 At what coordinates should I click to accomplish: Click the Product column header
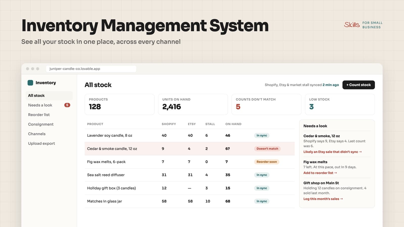[x=95, y=124]
